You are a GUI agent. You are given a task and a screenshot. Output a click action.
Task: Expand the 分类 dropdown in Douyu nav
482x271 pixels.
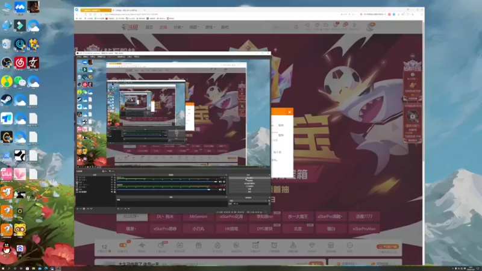tap(178, 27)
